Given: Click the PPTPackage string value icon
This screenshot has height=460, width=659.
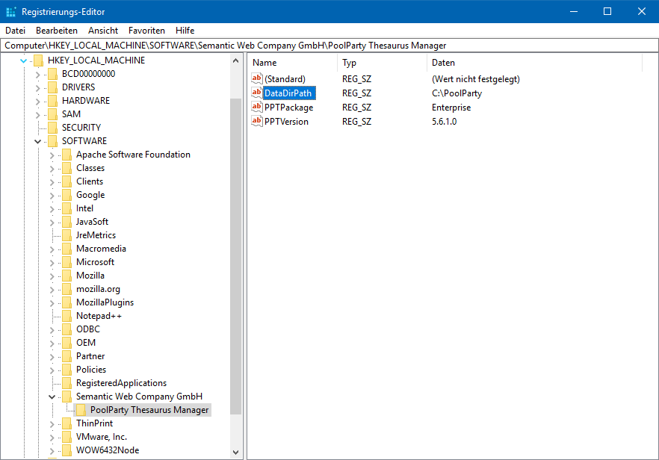Looking at the screenshot, I should (x=257, y=107).
